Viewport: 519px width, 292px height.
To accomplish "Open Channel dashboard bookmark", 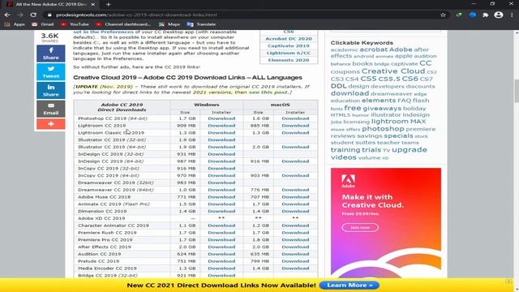I will [x=123, y=24].
